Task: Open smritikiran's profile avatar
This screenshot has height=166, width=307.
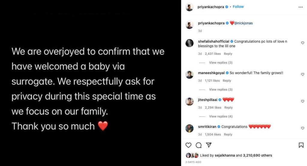Action: point(189,128)
